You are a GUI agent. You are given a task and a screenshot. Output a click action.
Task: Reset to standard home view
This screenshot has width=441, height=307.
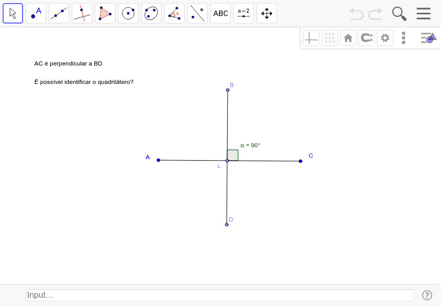pos(348,38)
